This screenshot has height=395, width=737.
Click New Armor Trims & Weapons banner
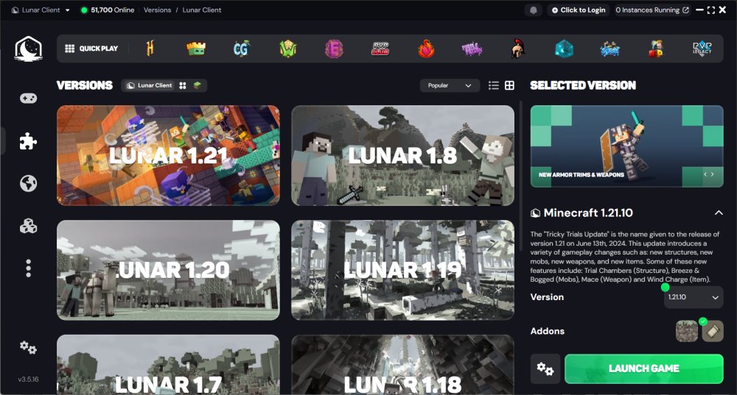point(627,146)
